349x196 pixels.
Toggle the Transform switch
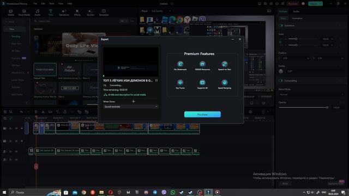(281, 26)
